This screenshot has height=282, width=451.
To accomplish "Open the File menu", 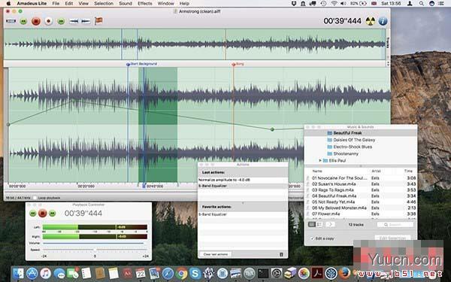I will pos(56,4).
